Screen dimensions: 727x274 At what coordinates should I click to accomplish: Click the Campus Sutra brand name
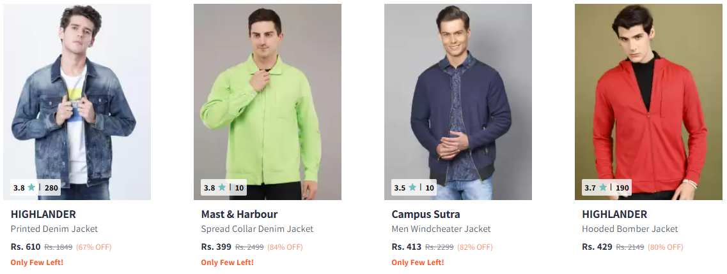[426, 214]
